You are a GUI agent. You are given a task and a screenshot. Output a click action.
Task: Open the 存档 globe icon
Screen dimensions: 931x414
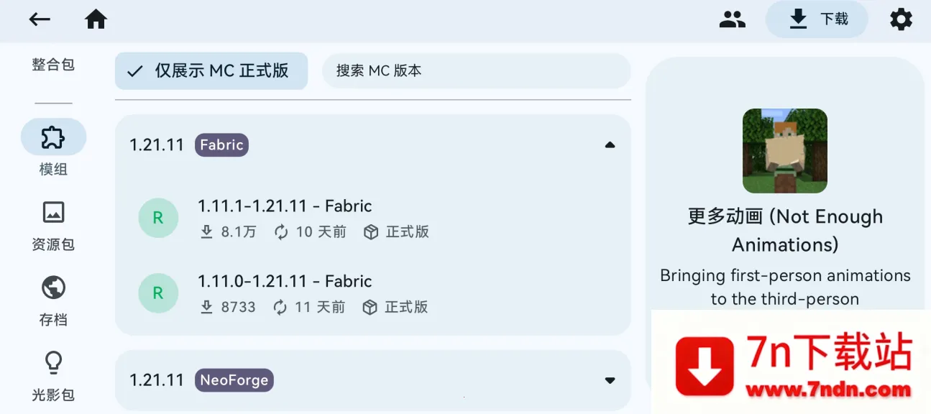tap(53, 288)
